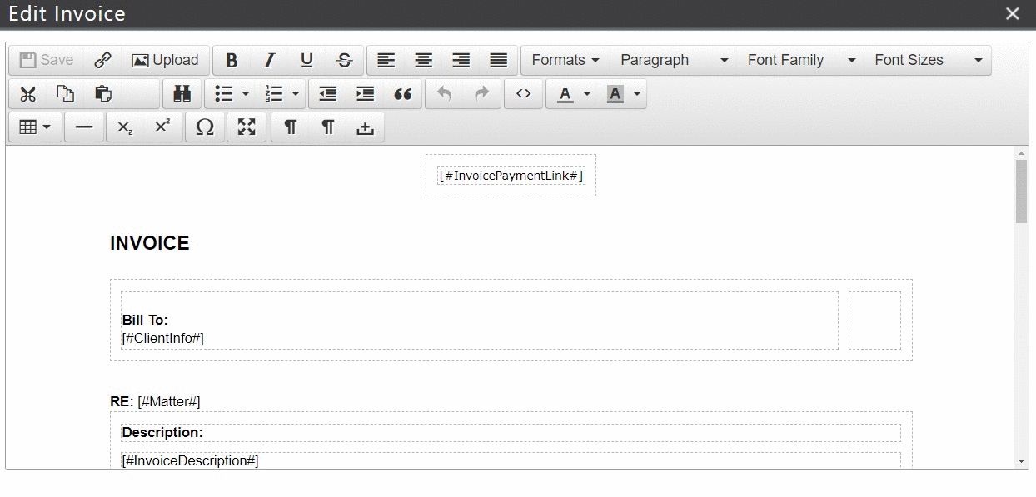Open the text color picker arrow

(x=586, y=94)
